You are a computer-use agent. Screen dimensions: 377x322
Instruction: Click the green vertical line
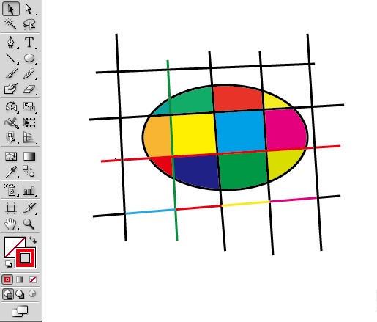tap(172, 150)
